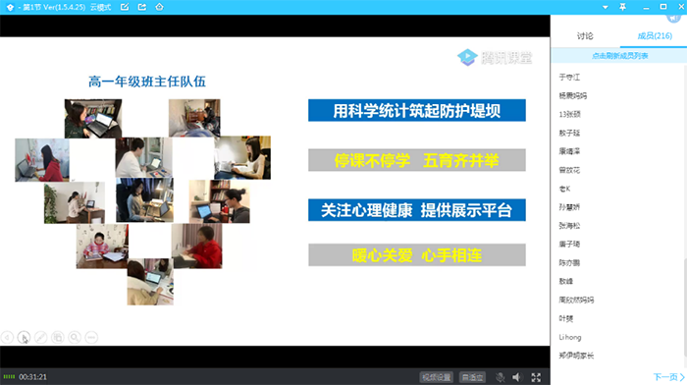Screen dimensions: 687x385
Task: Click the edit note icon in title bar
Action: (125, 7)
